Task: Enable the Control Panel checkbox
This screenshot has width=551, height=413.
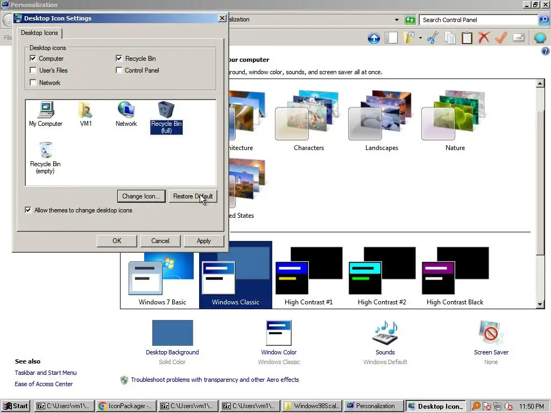Action: [x=119, y=70]
